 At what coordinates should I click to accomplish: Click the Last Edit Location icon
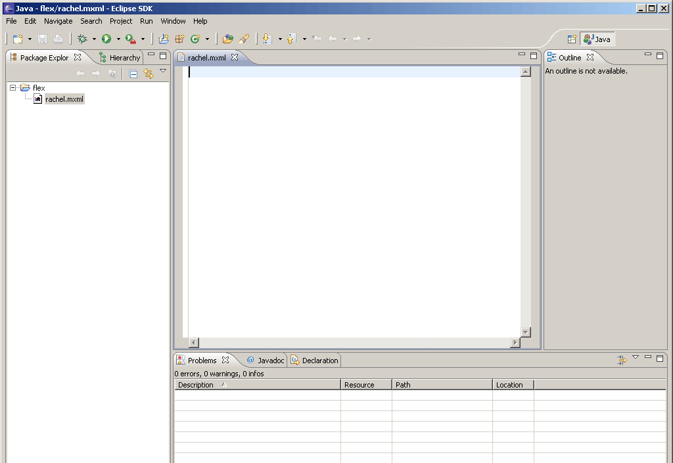point(317,39)
